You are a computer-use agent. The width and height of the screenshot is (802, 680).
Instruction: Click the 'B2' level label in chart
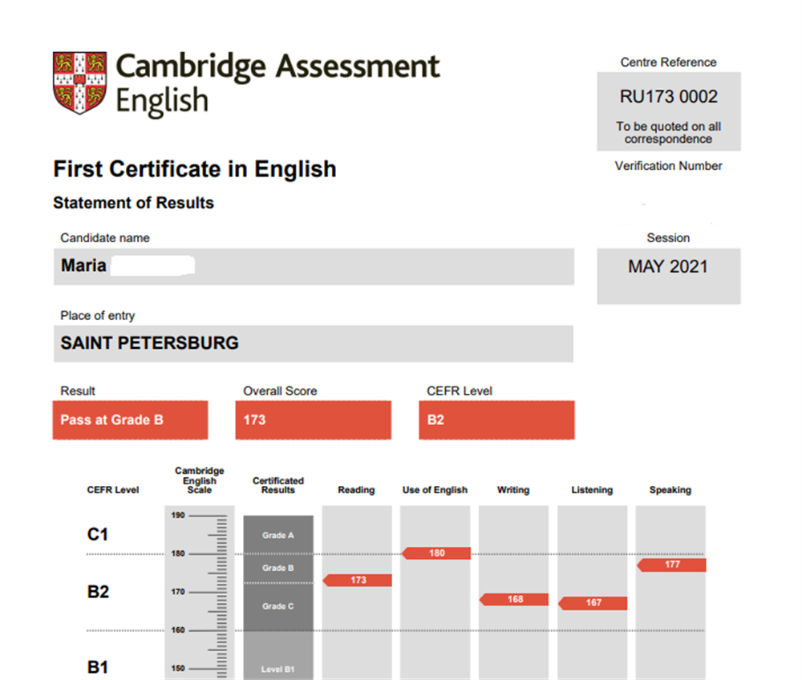coord(98,592)
